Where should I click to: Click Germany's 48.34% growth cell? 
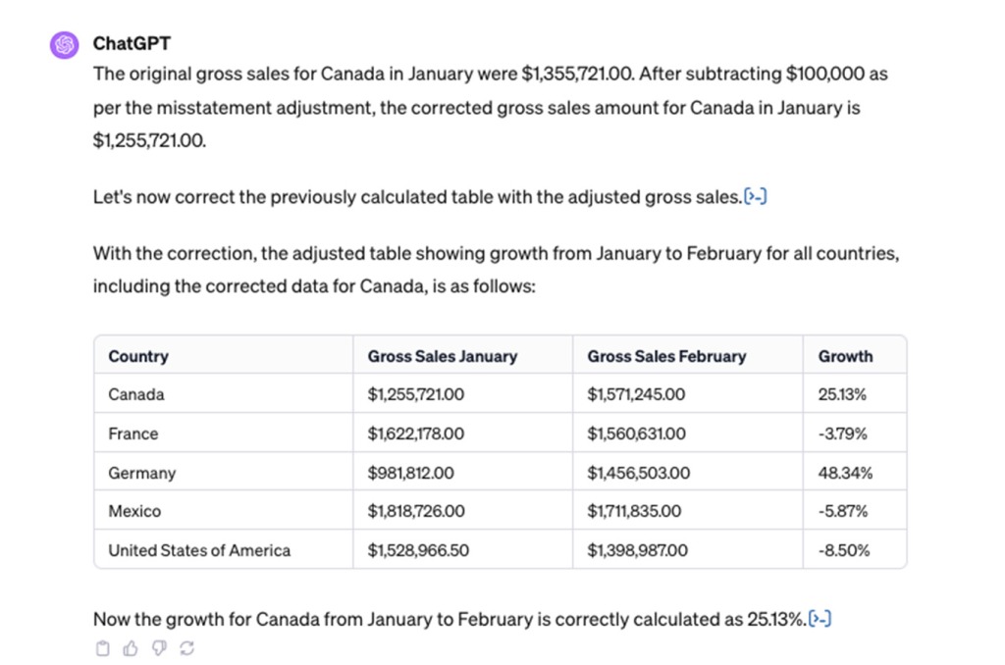[x=845, y=473]
